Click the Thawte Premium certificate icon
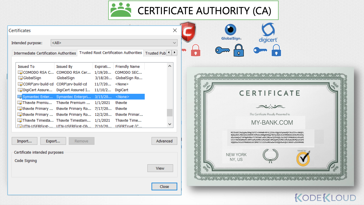Screen dimensions: 364x205 click(20, 103)
